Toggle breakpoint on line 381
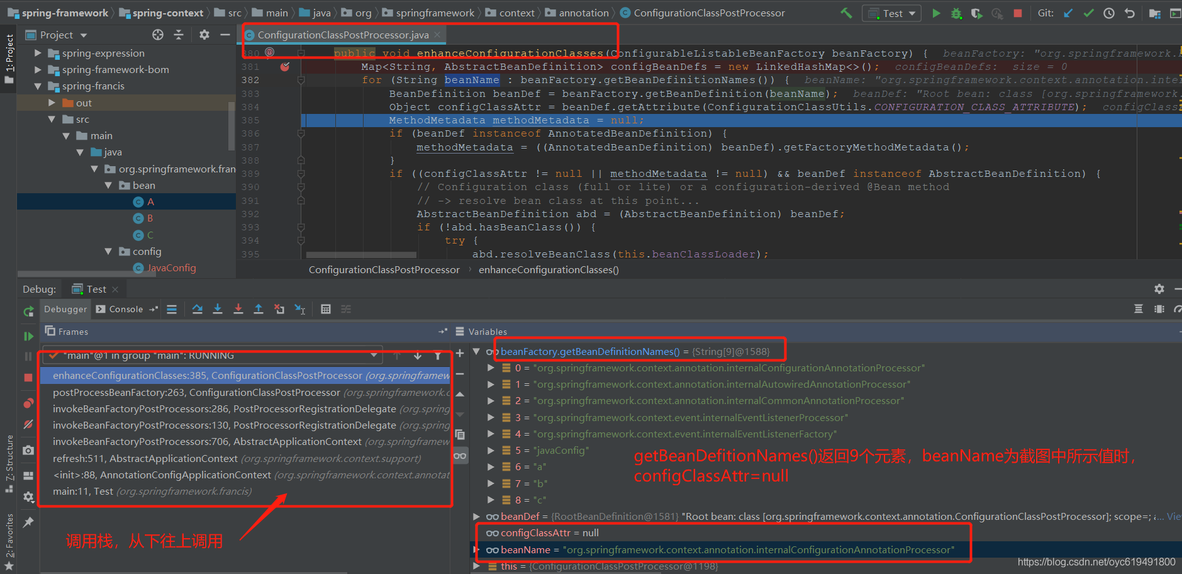1182x574 pixels. [x=285, y=66]
